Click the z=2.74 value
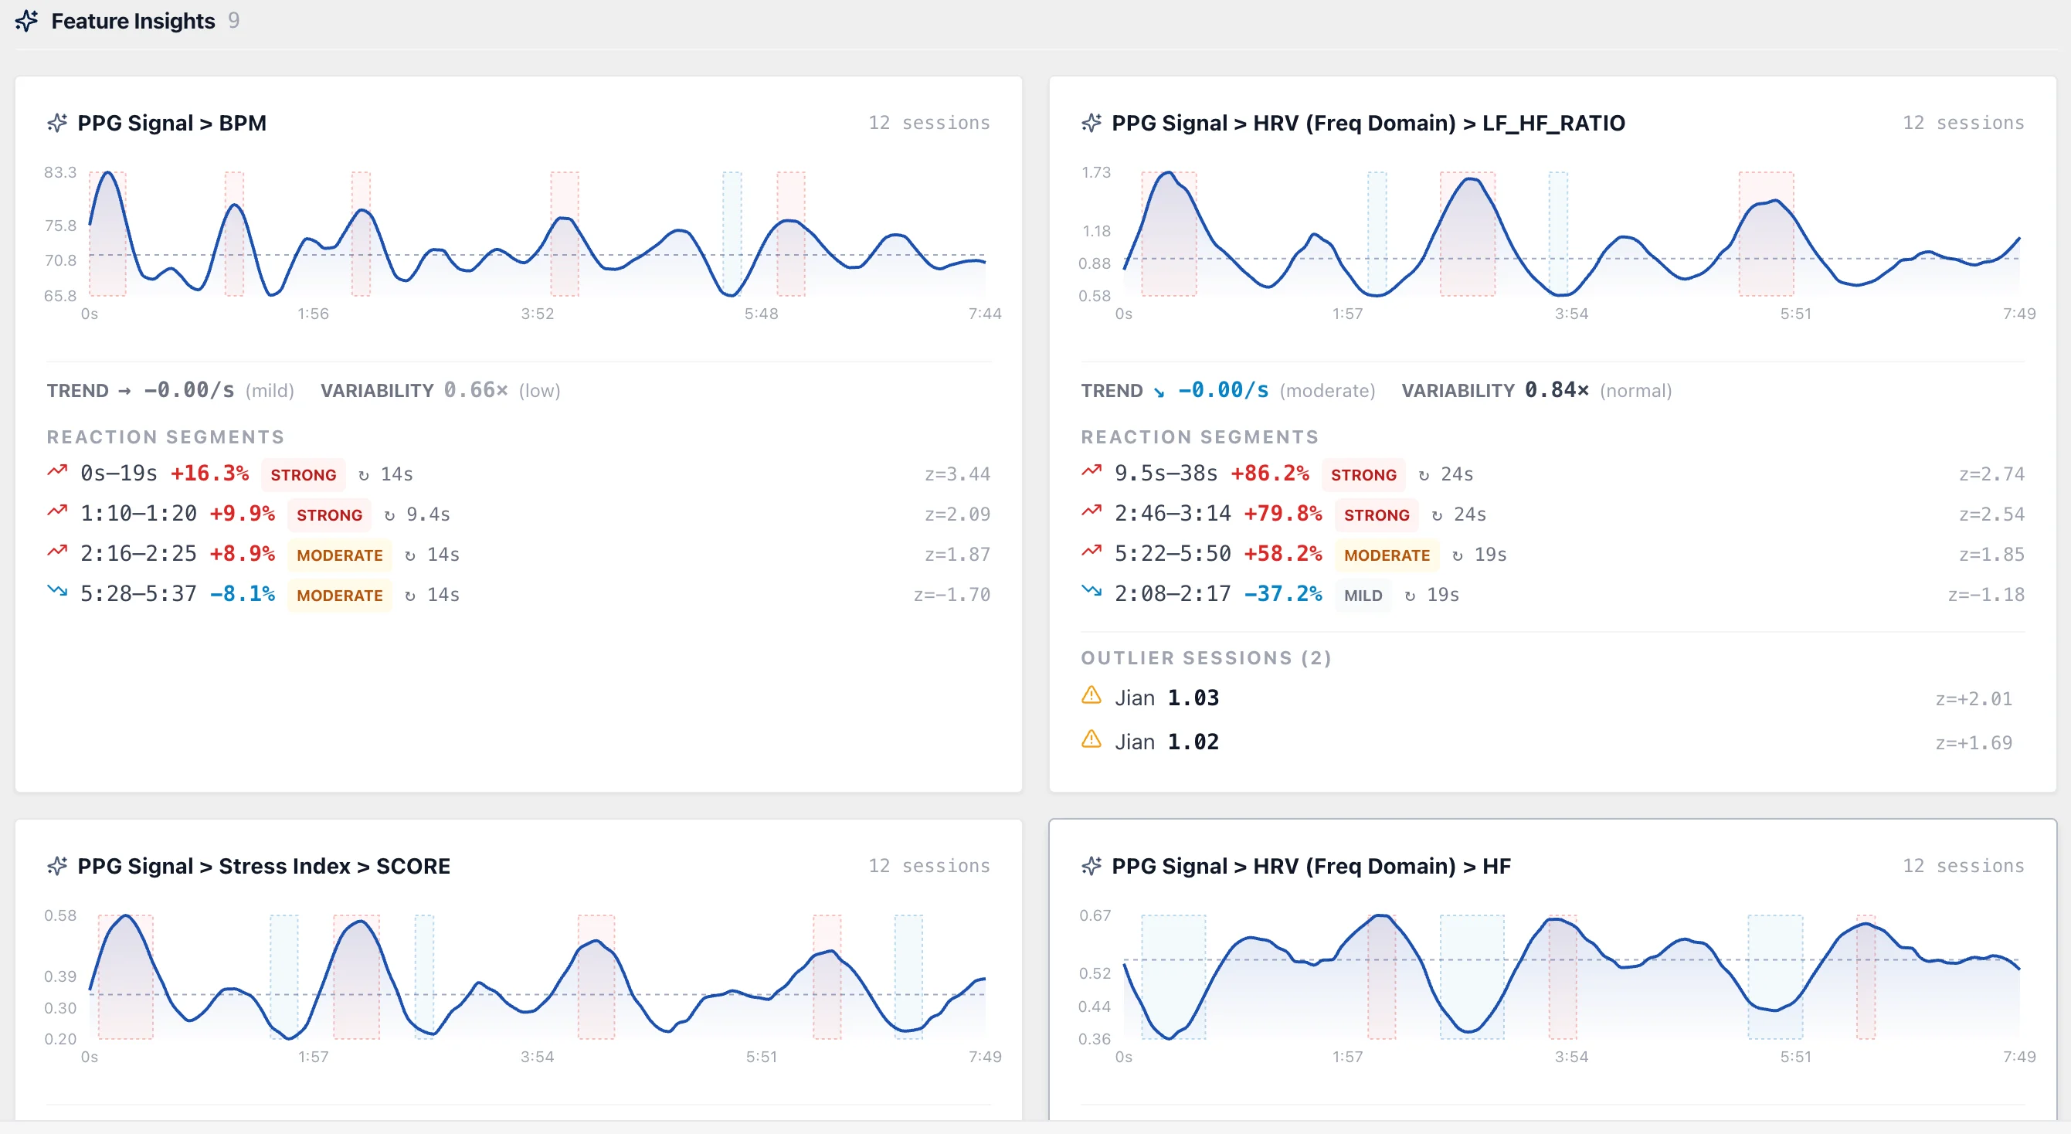This screenshot has width=2071, height=1134. pyautogui.click(x=1991, y=474)
